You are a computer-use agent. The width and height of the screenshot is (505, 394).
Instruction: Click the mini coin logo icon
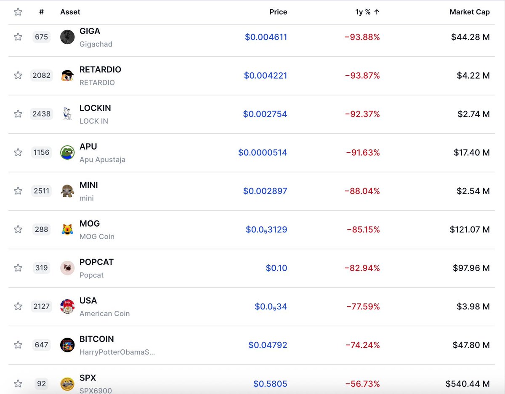67,191
